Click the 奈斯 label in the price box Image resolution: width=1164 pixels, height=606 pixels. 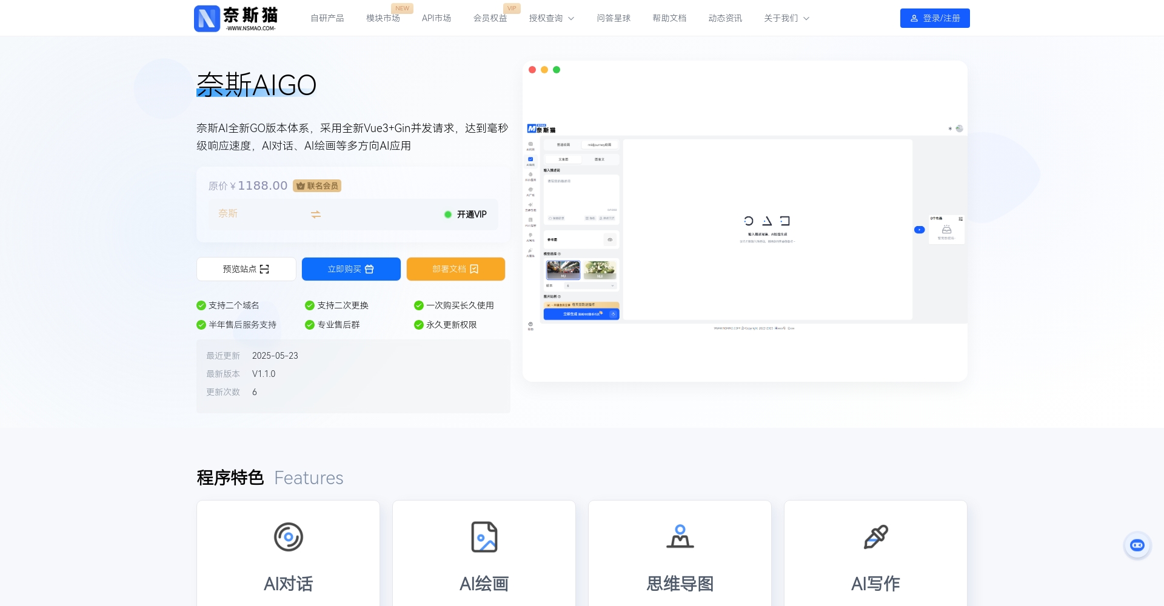(x=228, y=213)
